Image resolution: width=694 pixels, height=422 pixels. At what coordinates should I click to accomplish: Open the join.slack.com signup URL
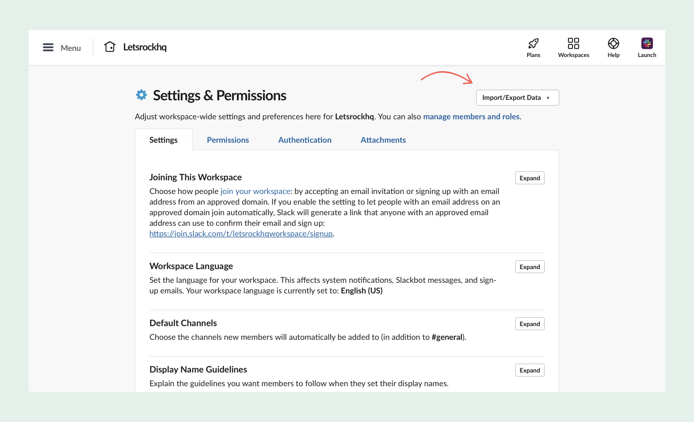[x=241, y=234]
